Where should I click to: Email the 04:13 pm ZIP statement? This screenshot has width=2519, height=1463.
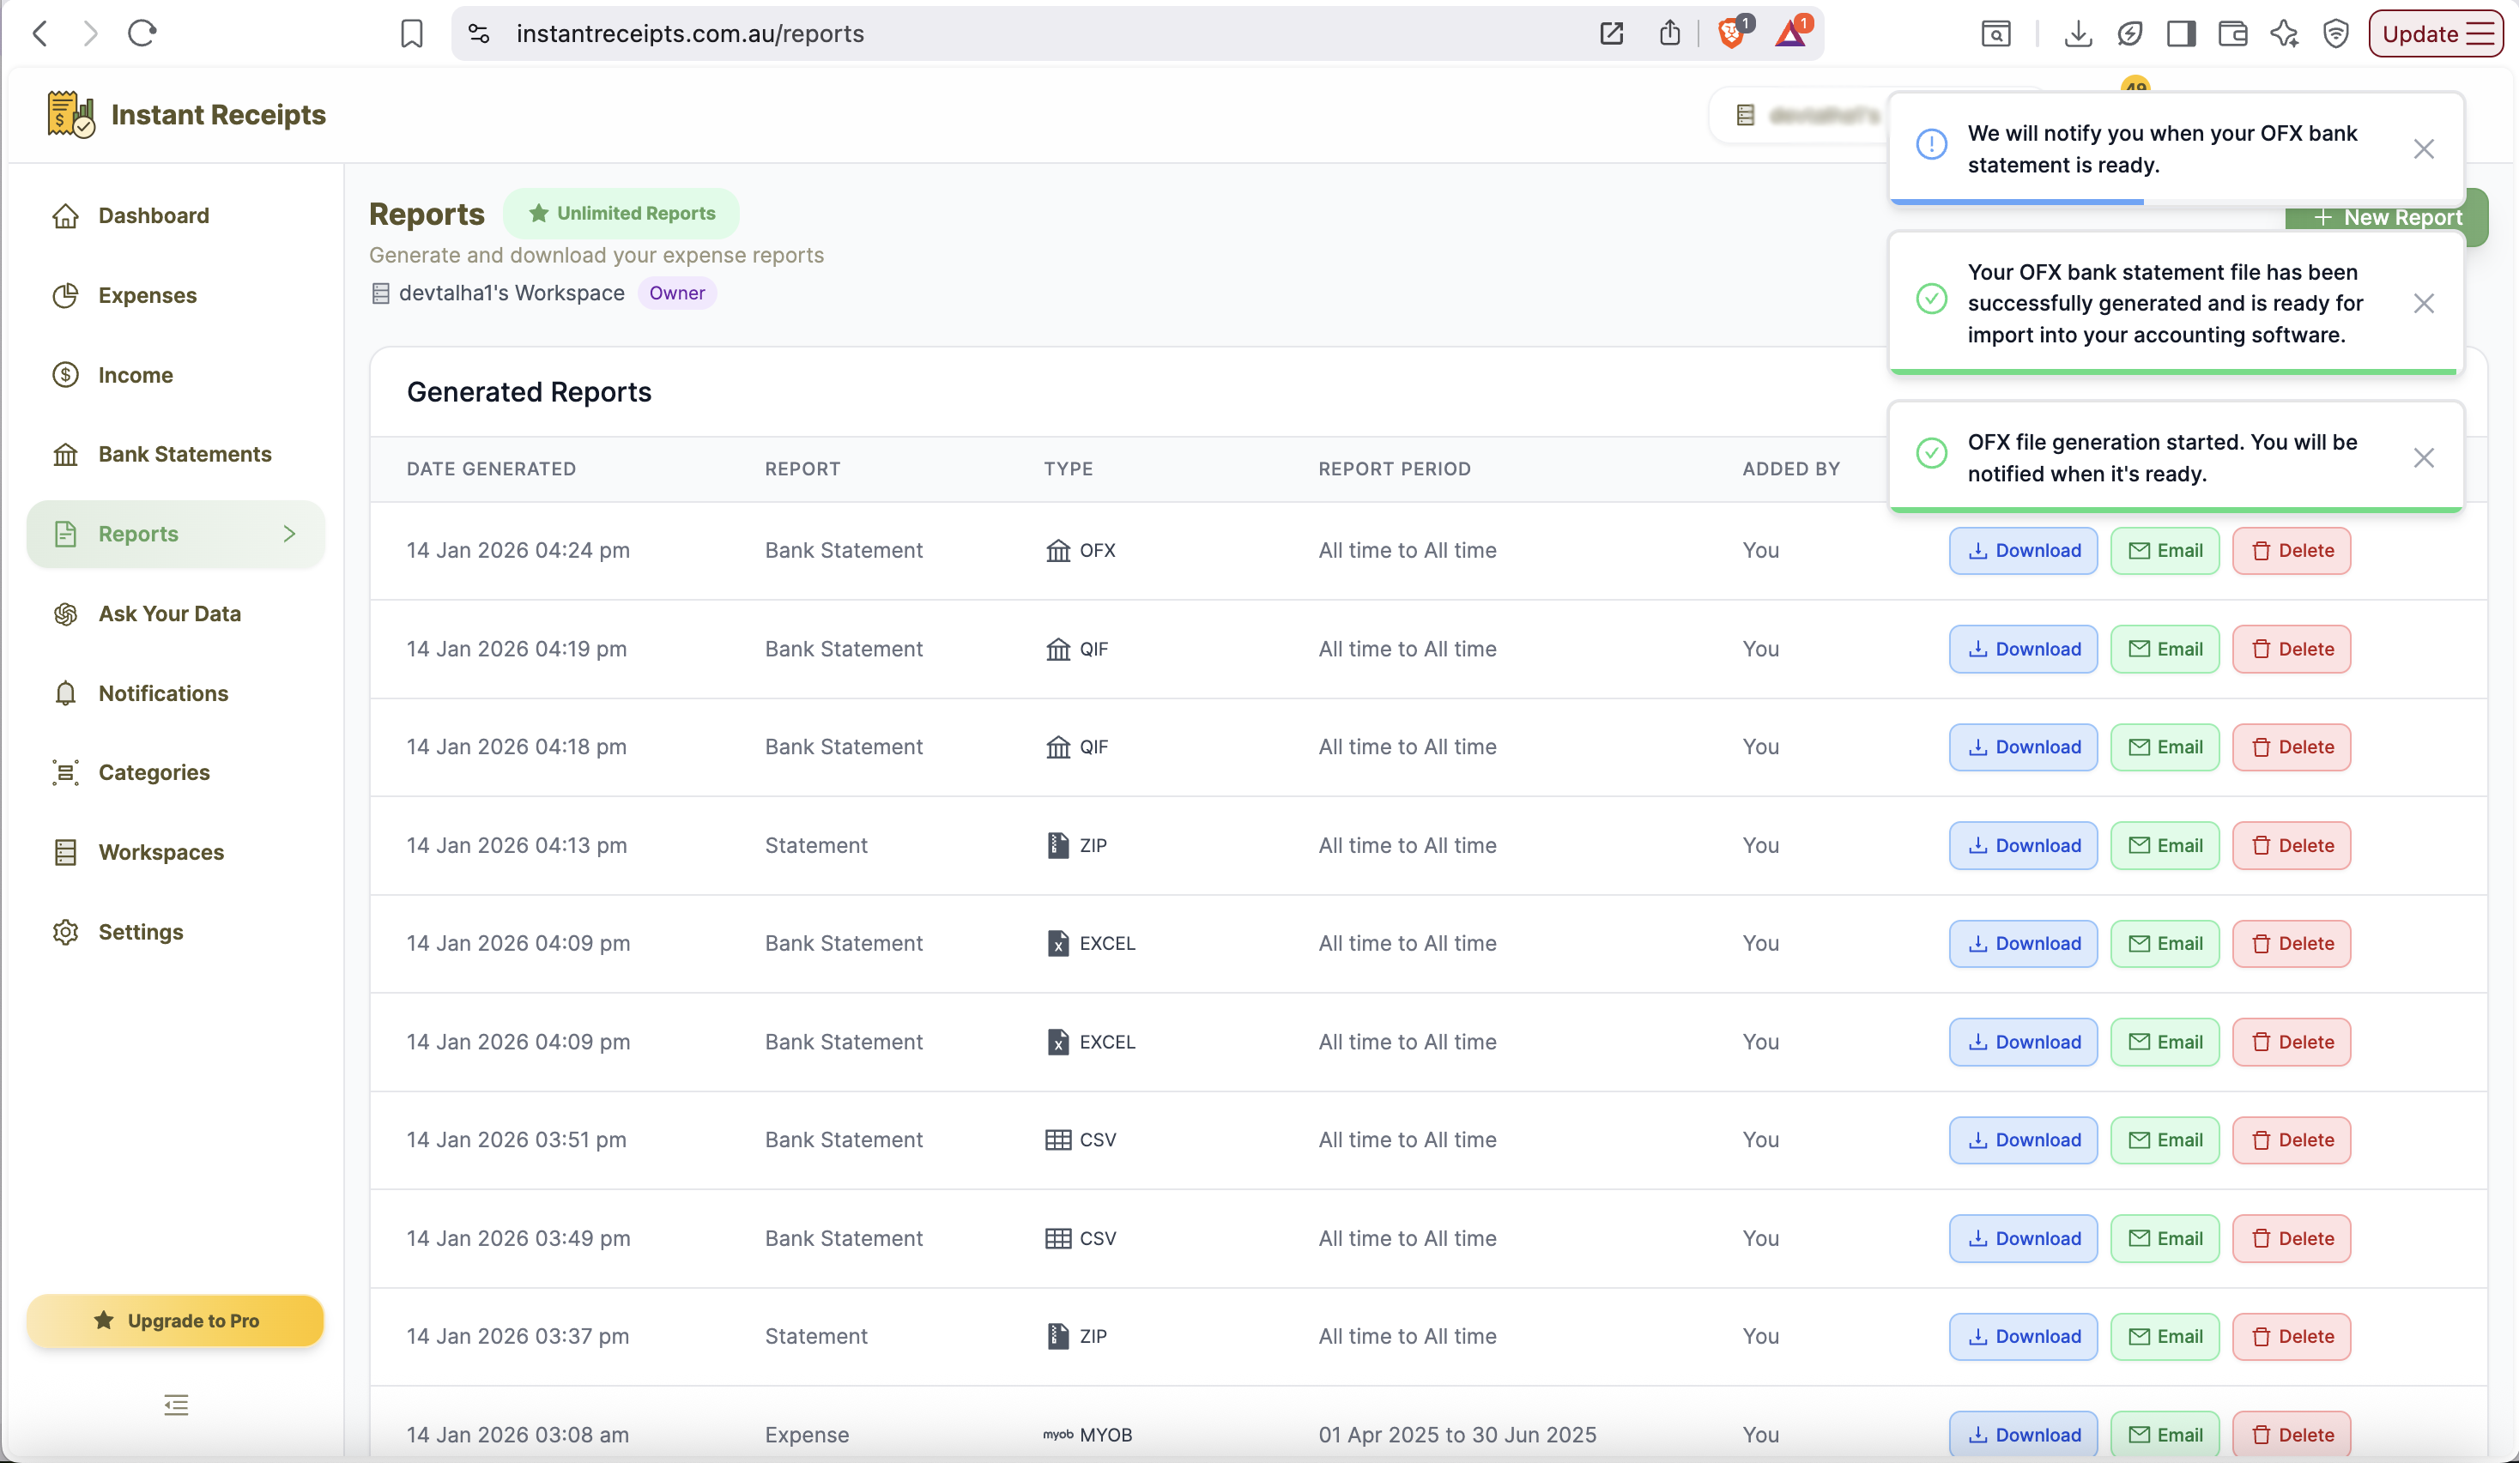[2165, 845]
